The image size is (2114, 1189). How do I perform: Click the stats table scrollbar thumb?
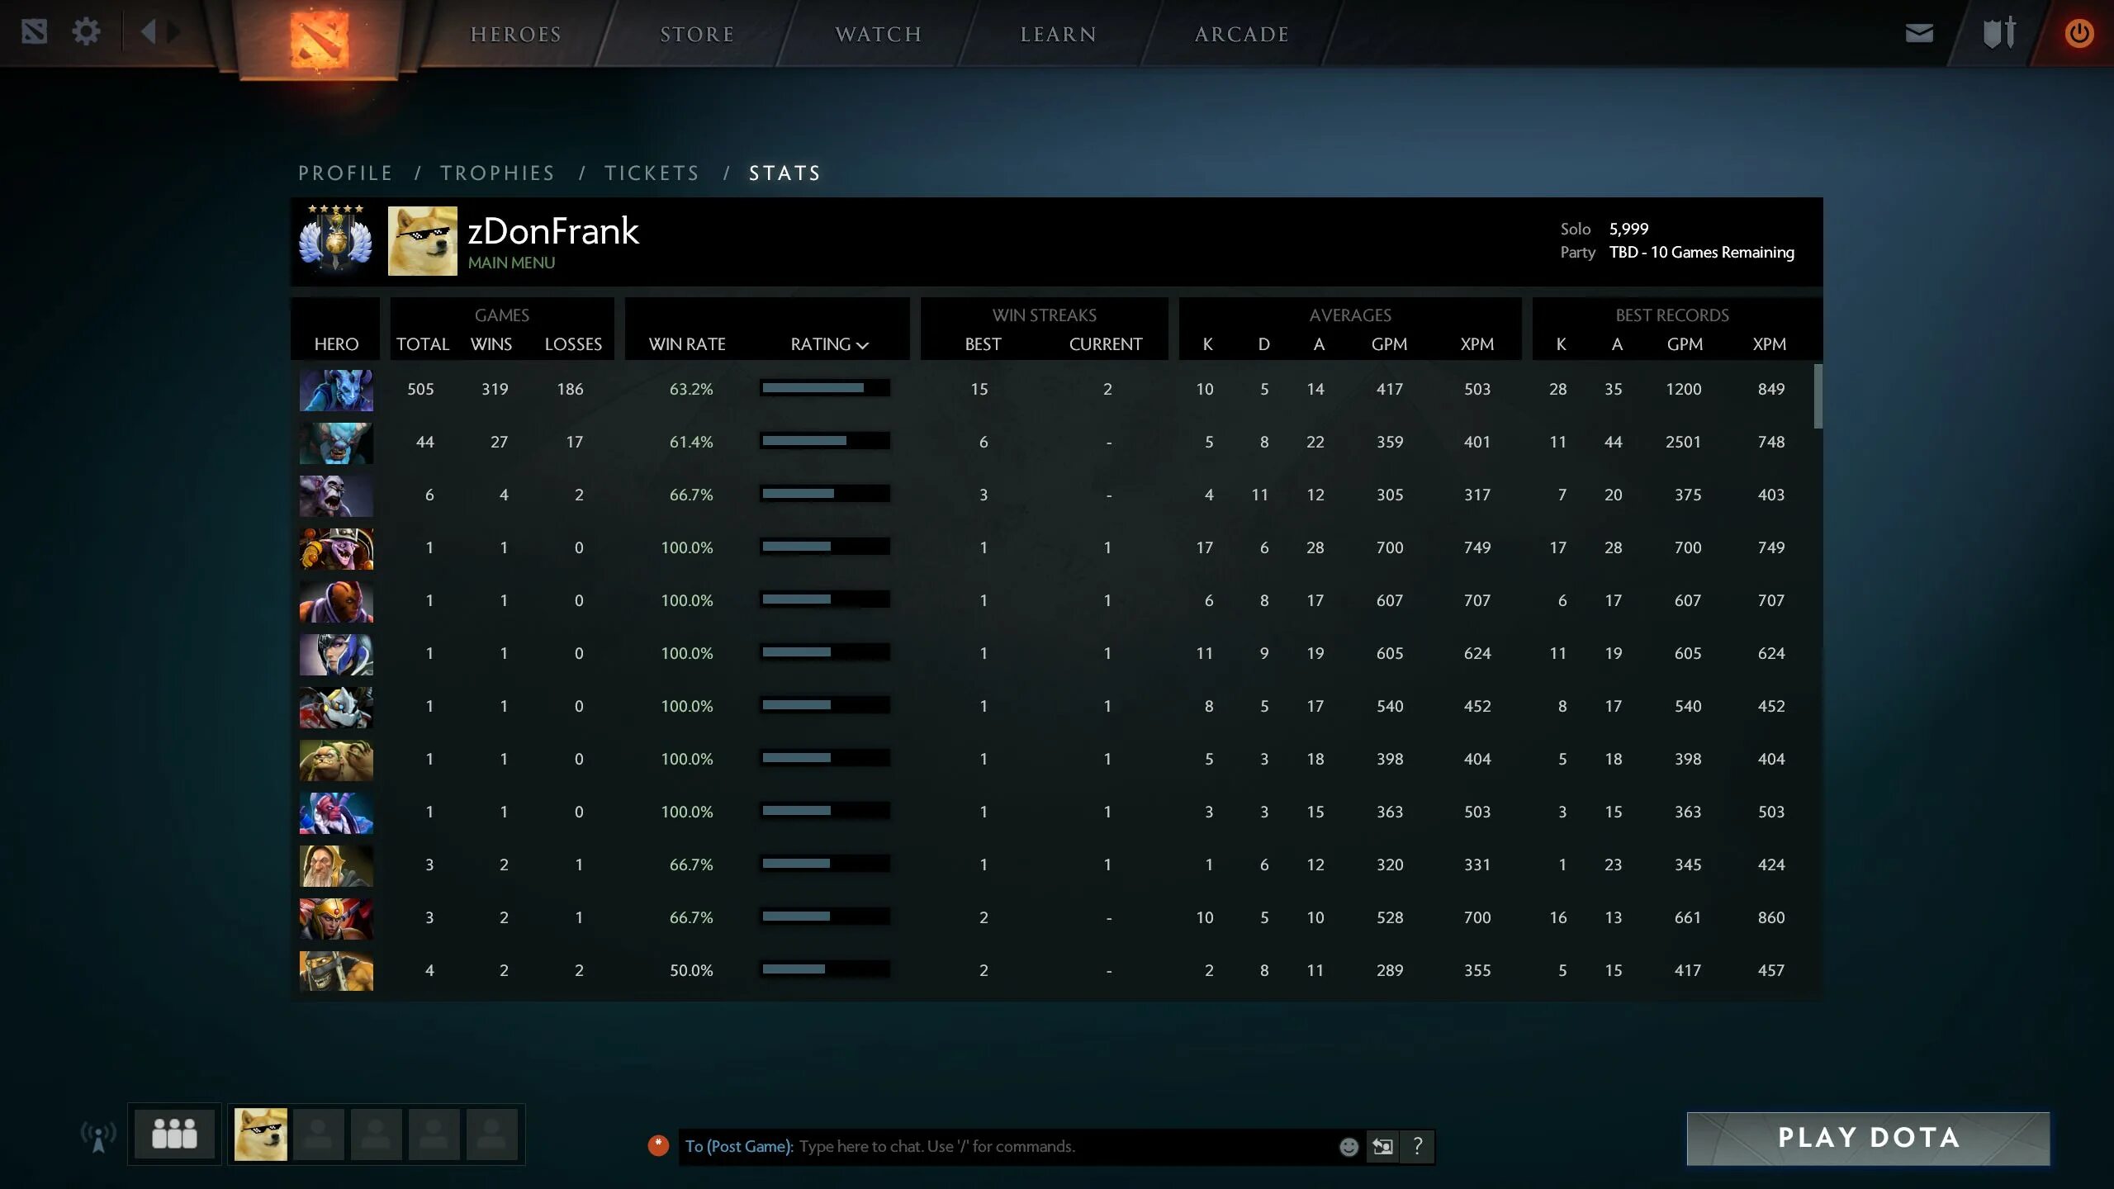coord(1818,396)
